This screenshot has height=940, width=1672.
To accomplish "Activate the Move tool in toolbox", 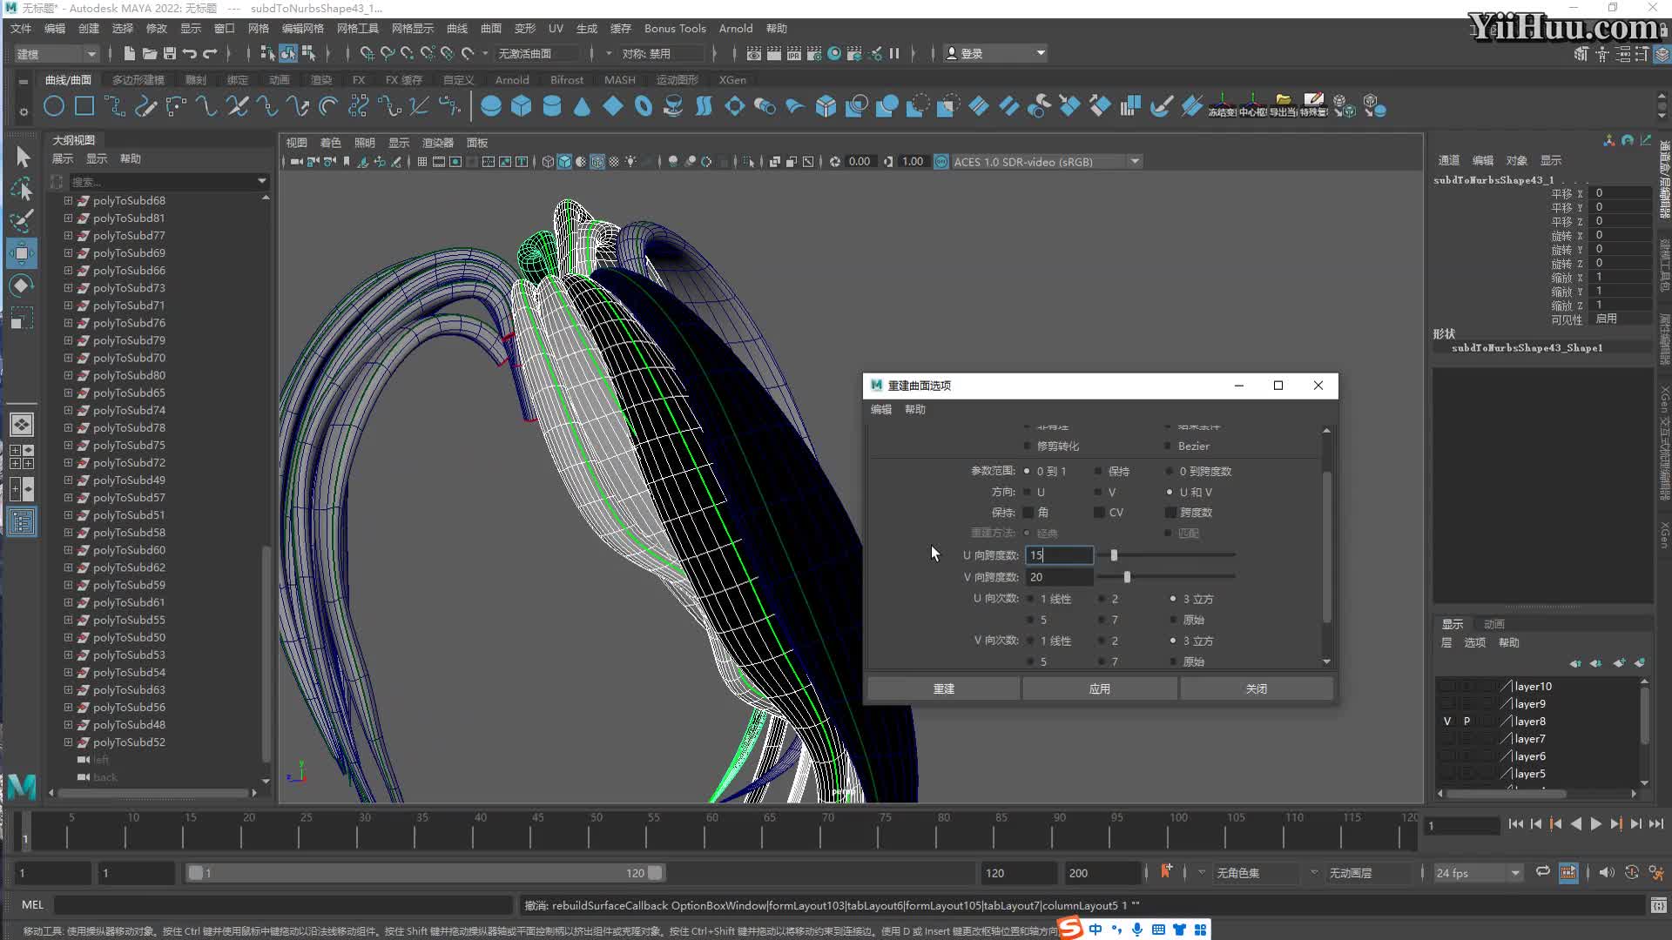I will (22, 253).
